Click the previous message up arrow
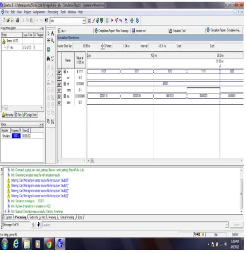 33,225
